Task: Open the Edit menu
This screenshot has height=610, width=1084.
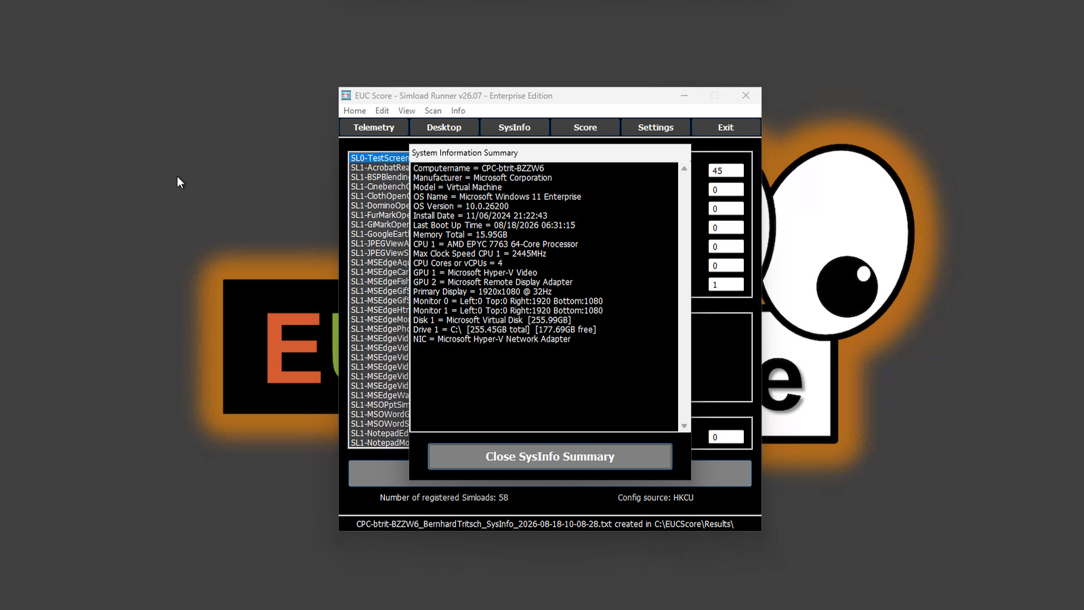Action: coord(382,111)
